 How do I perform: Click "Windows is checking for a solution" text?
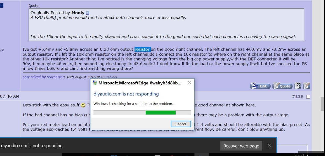pos(134,104)
